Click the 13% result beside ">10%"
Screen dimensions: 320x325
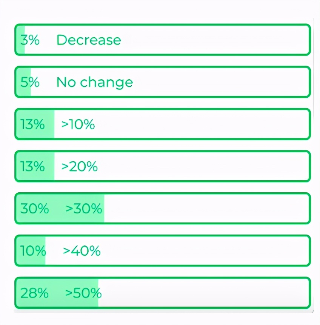click(x=32, y=124)
